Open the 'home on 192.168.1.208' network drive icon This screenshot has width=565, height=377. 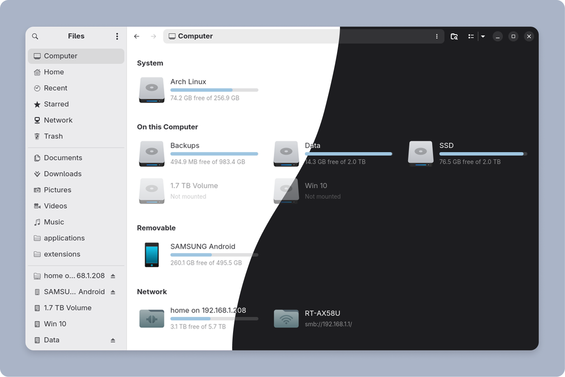pyautogui.click(x=152, y=319)
